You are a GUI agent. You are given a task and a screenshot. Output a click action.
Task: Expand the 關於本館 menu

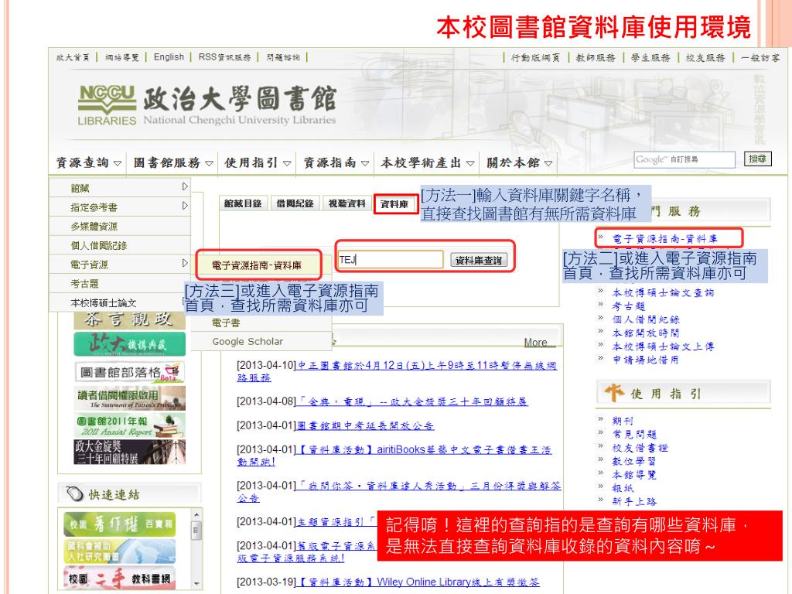coord(519,162)
